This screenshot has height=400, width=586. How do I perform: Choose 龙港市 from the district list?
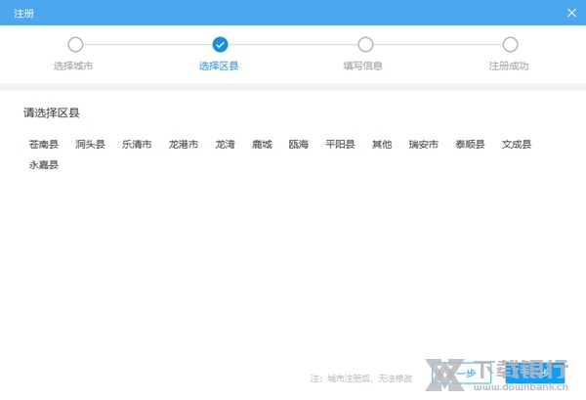pos(184,145)
